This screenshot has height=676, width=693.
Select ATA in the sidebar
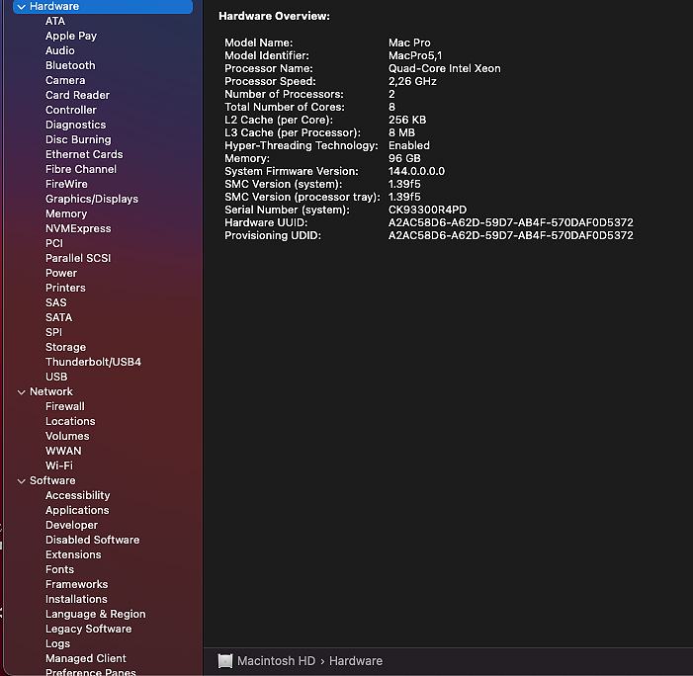pos(55,21)
